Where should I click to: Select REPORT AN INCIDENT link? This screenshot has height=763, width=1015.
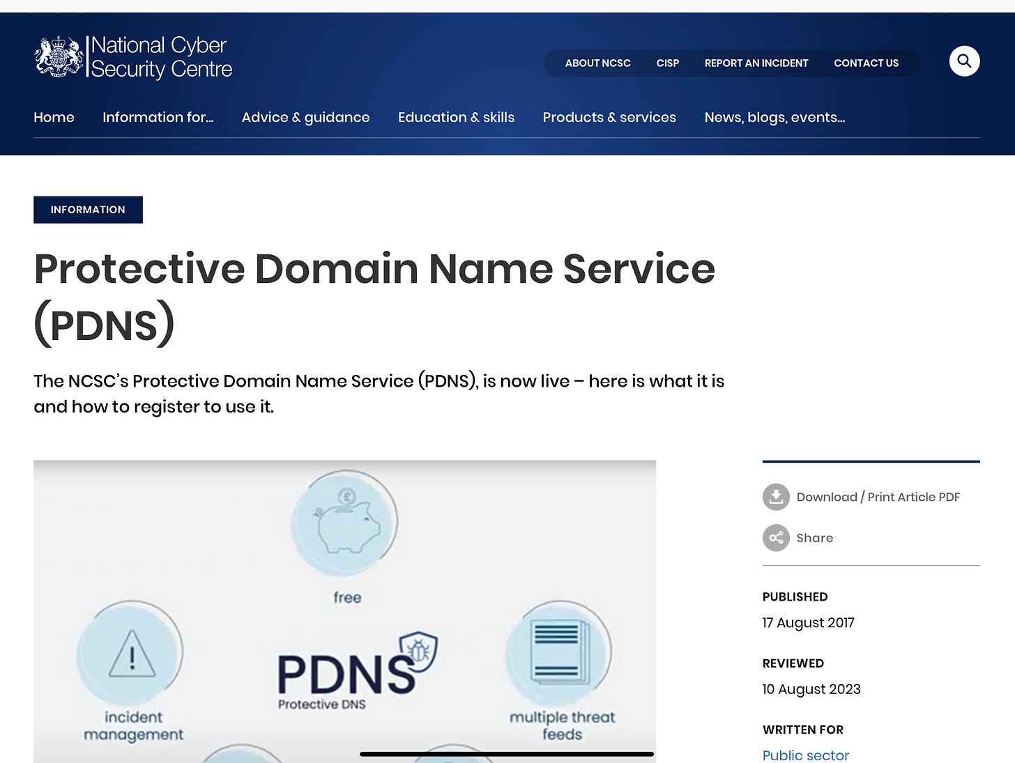tap(756, 63)
